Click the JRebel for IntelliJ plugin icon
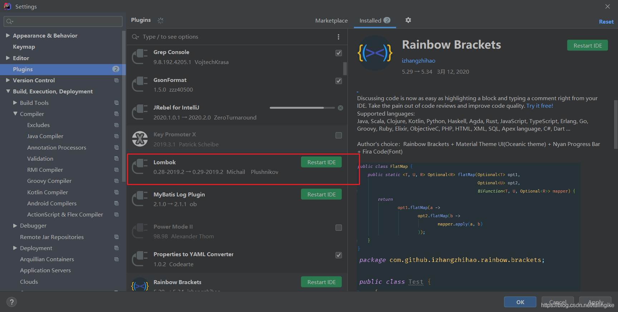Screen dimensions: 618x312 [140, 112]
